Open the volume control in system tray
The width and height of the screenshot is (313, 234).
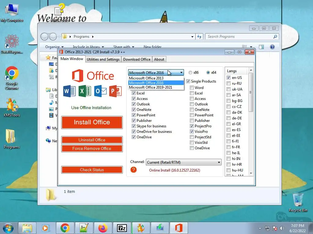(282, 228)
